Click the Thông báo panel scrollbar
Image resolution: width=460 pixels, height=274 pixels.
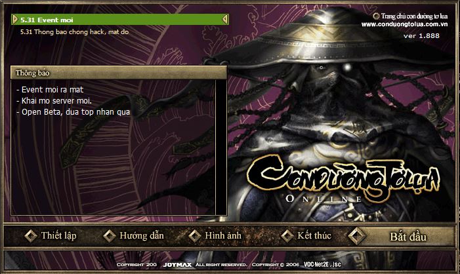pos(221,147)
